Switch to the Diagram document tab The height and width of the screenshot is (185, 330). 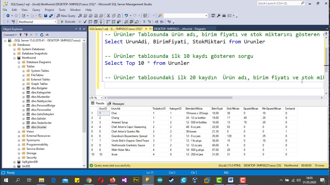click(x=180, y=29)
